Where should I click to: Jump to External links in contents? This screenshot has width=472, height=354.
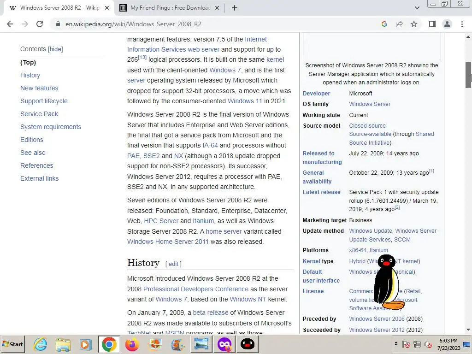[40, 178]
